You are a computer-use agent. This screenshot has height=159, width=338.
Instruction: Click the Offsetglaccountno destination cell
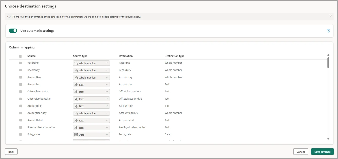130,91
